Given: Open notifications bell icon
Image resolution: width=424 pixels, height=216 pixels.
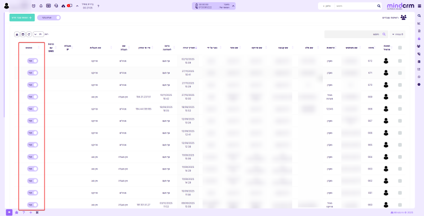Looking at the screenshot, I should point(41,6).
